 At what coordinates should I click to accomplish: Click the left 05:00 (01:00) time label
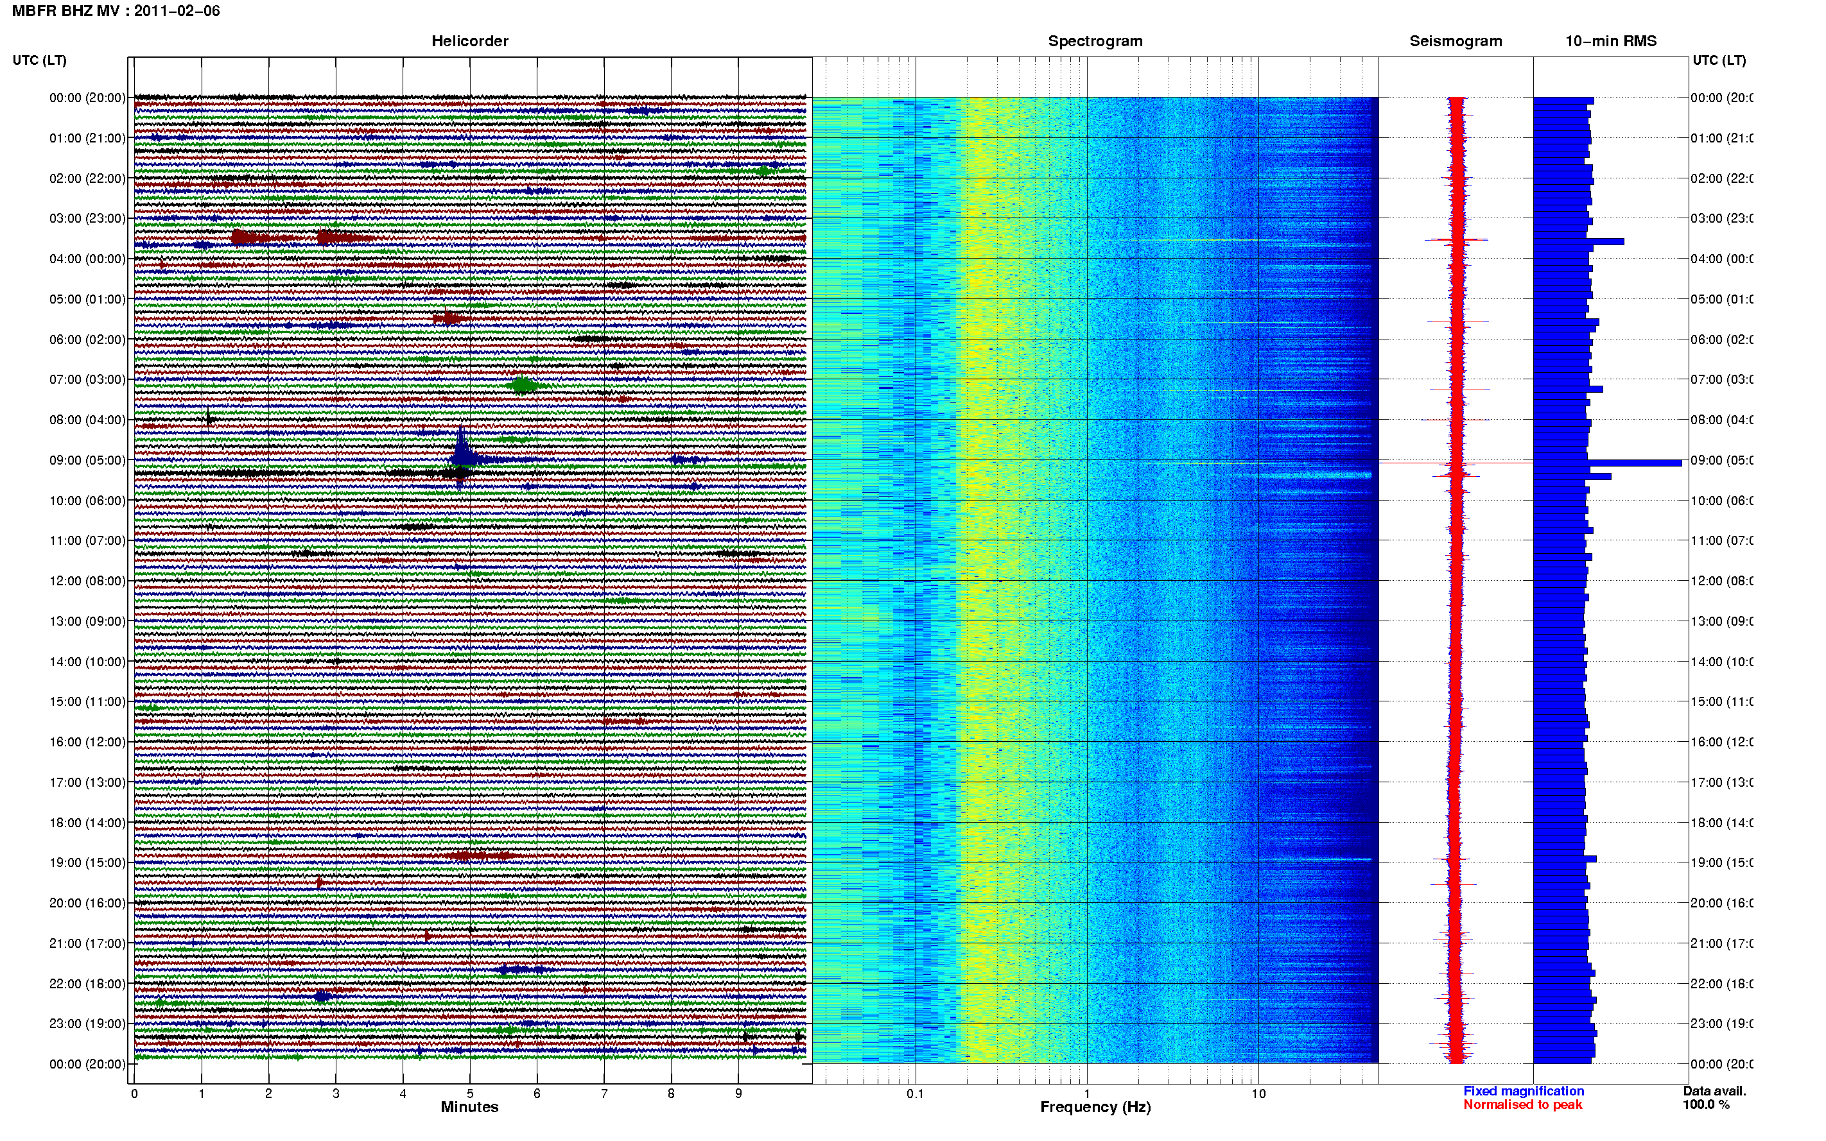tap(87, 299)
